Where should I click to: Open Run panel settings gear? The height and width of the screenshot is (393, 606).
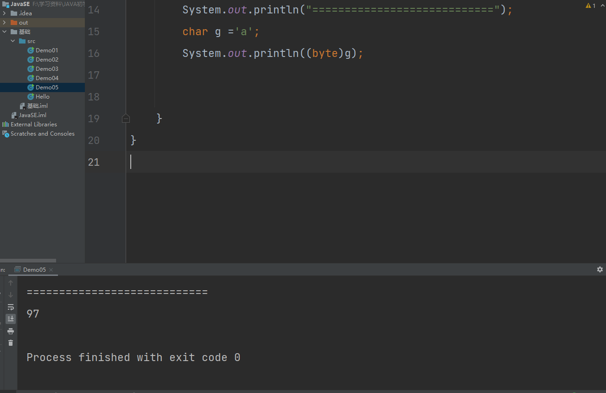(x=600, y=269)
